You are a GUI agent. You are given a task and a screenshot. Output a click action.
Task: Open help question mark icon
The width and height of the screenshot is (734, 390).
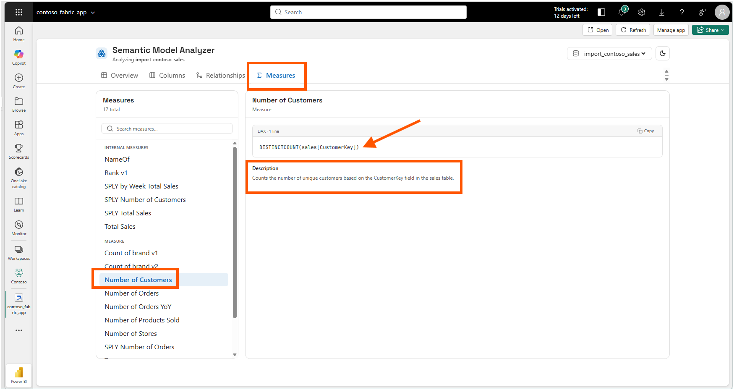[682, 12]
